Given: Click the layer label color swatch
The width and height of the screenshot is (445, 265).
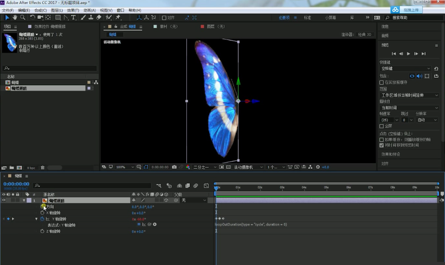Looking at the screenshot, I should coord(29,200).
